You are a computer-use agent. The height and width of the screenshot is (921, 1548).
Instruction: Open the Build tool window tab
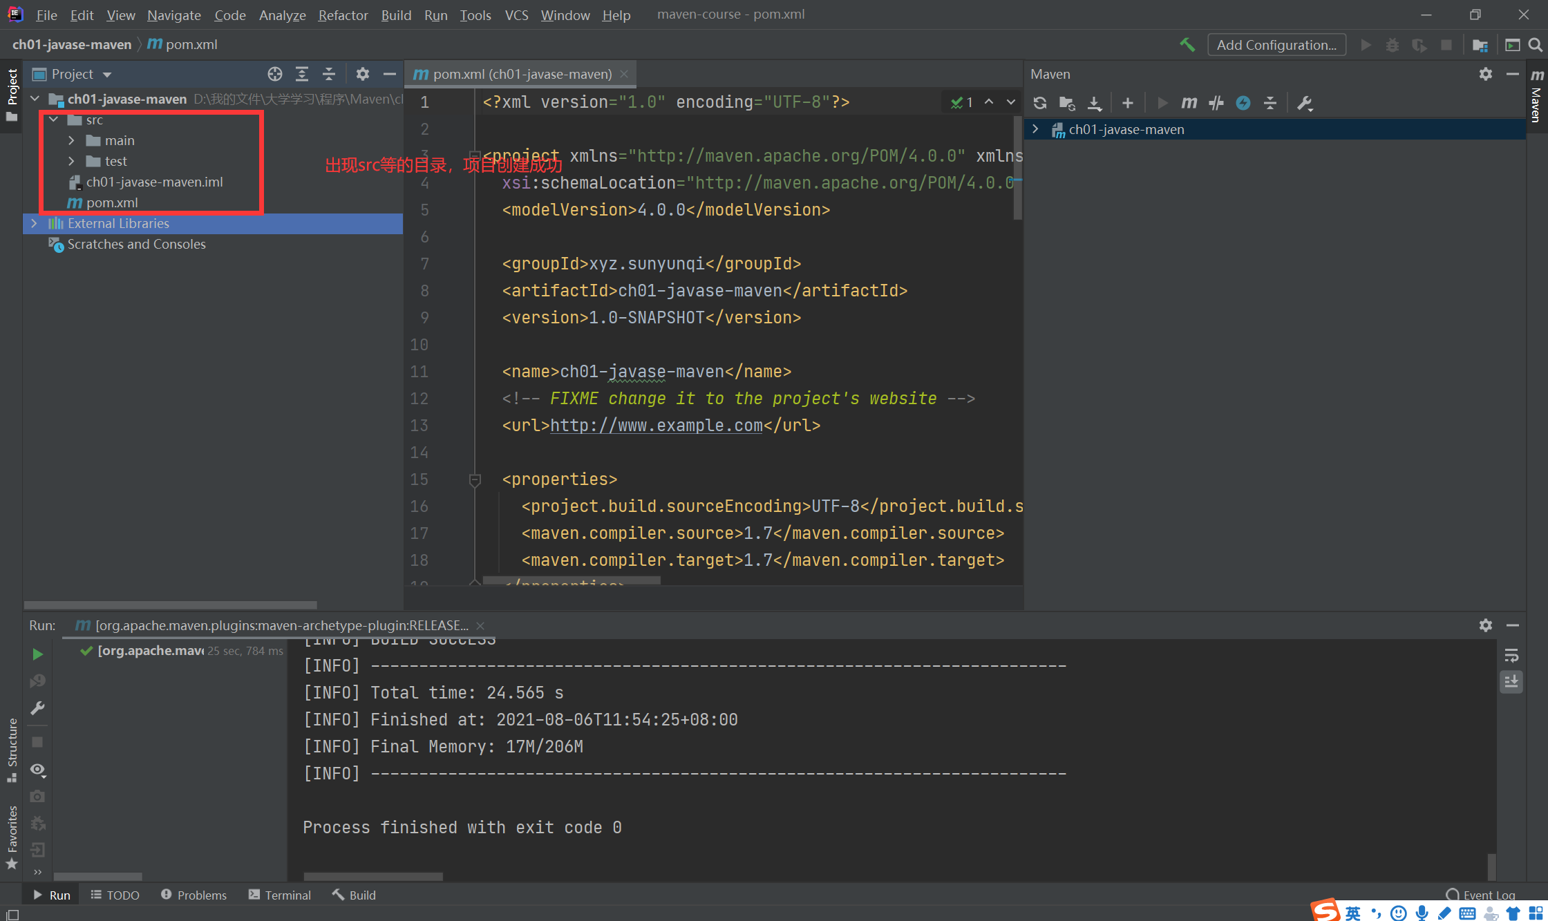tap(354, 895)
